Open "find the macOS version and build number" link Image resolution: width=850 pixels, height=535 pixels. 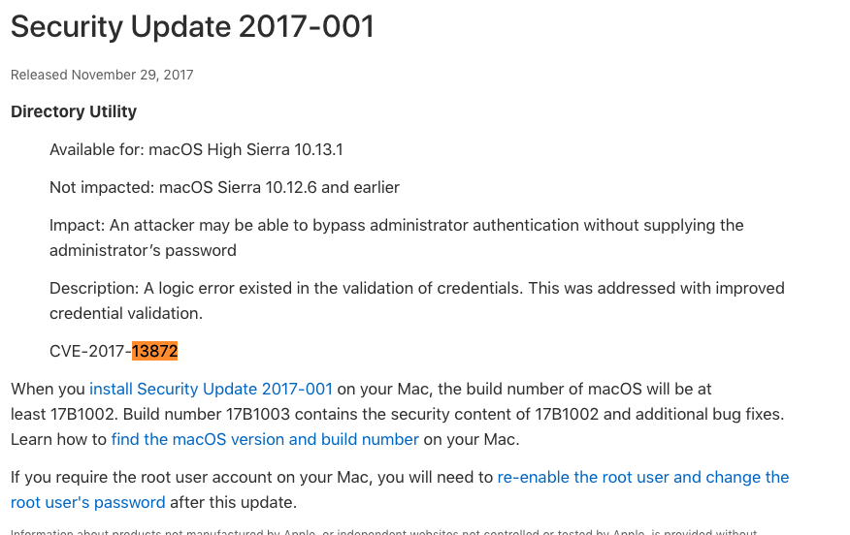click(x=265, y=439)
